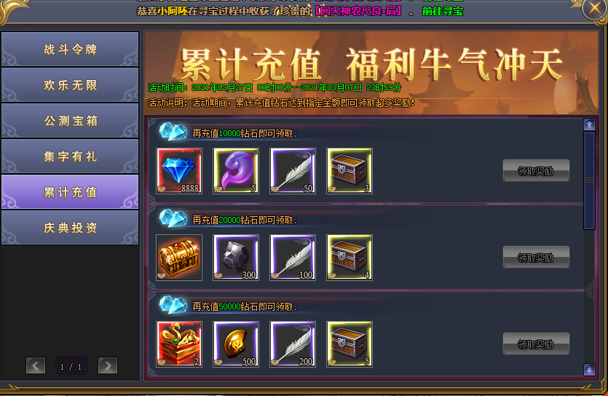Click the gray ore icon with quantity 300

[236, 258]
